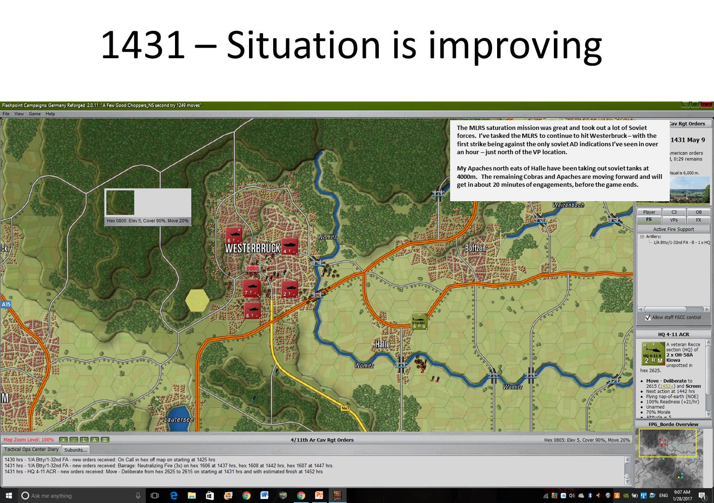Open Windows Start menu
The image size is (714, 503).
(x=9, y=496)
